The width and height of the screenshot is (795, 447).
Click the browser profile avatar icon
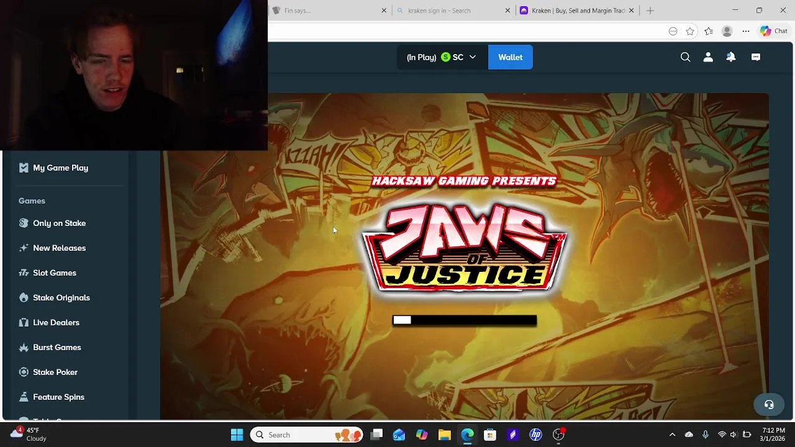tap(727, 31)
